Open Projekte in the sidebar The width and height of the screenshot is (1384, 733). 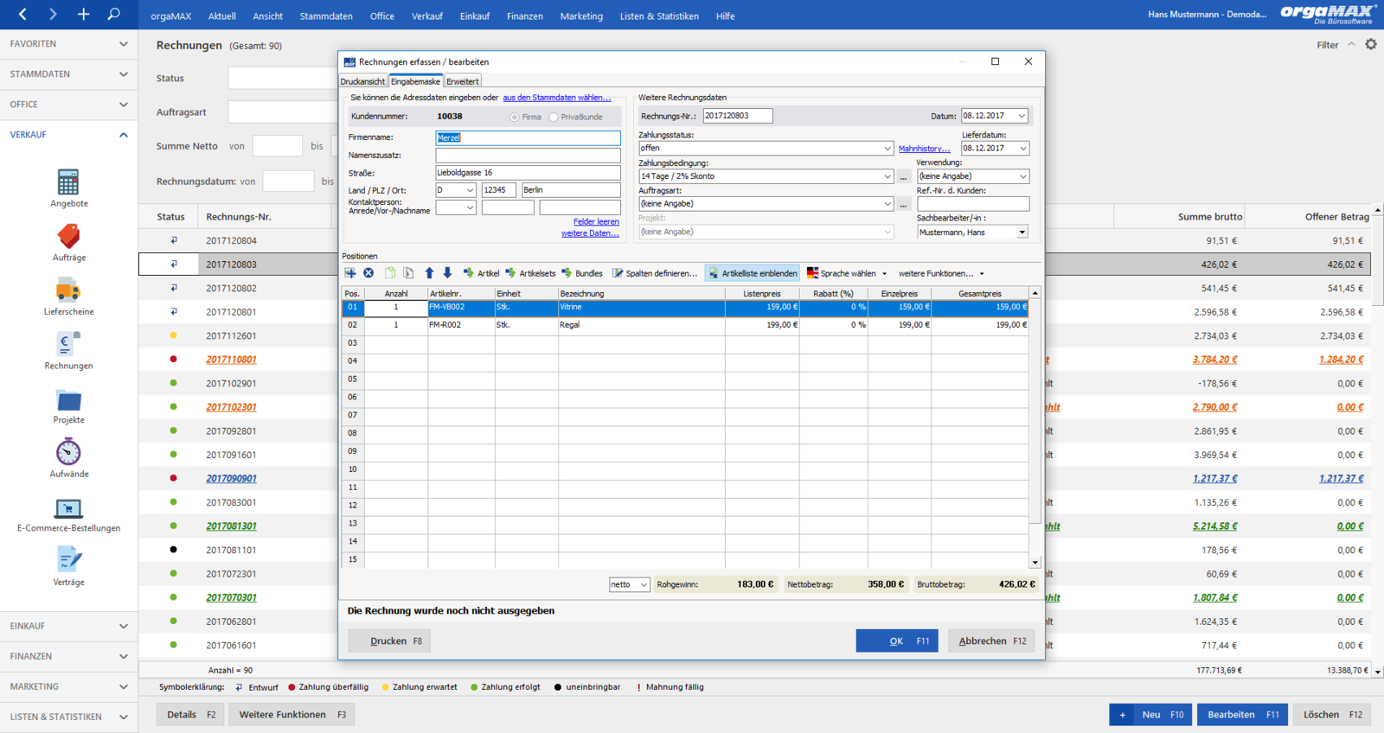(68, 405)
